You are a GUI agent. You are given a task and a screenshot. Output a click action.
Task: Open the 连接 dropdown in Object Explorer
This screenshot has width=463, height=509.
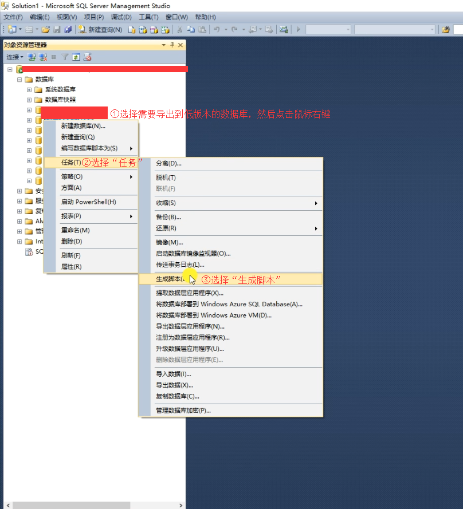[15, 57]
